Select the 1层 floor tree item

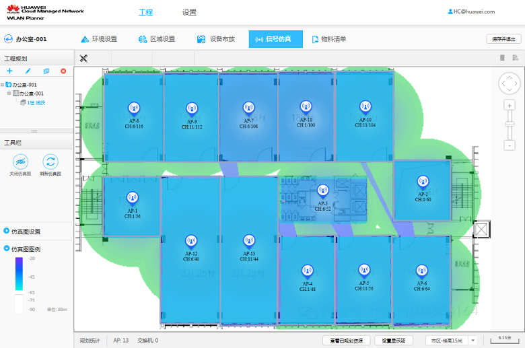point(33,102)
